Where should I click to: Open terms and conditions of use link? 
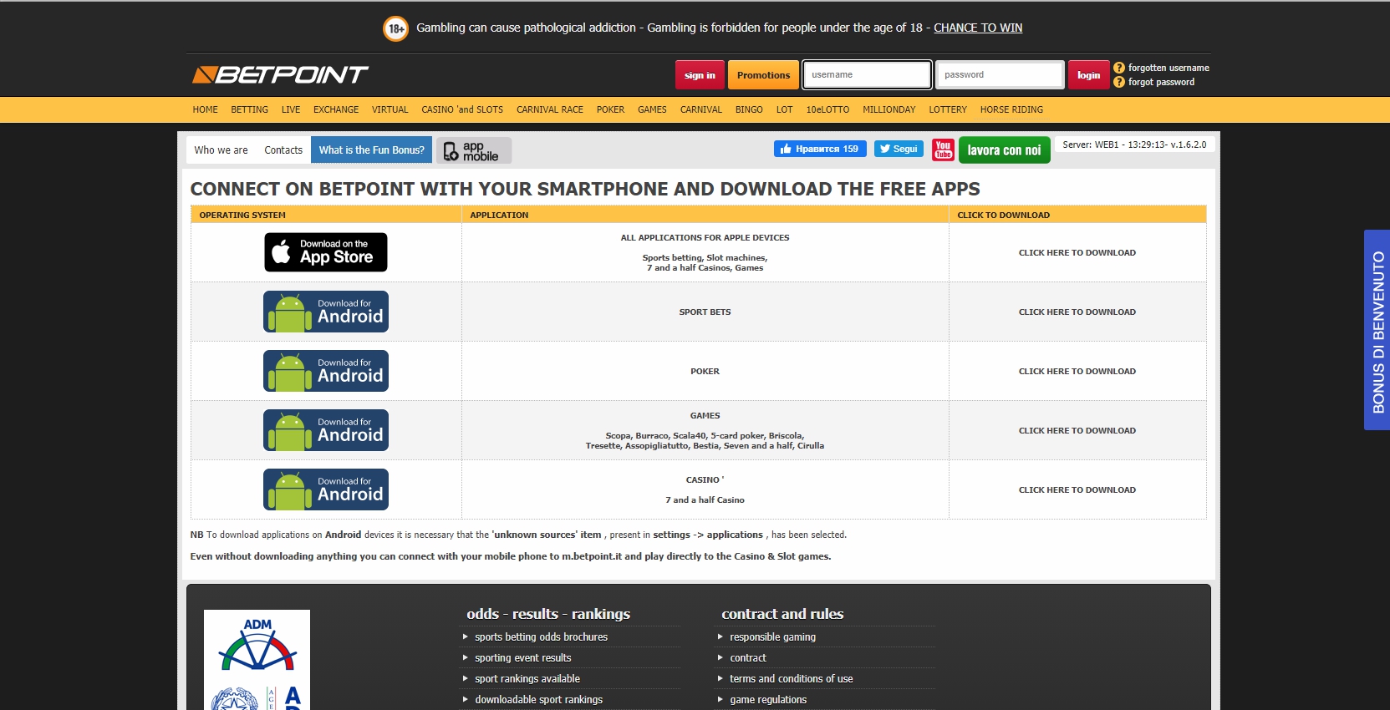point(792,678)
